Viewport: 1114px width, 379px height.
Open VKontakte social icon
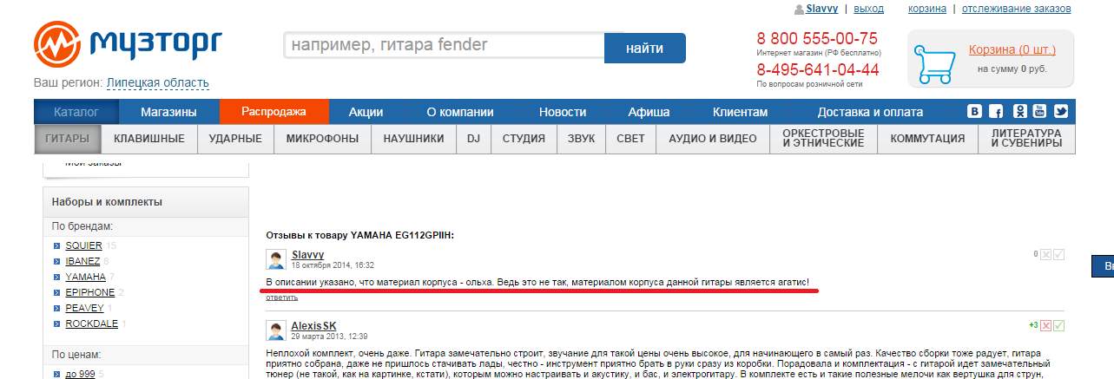[976, 112]
